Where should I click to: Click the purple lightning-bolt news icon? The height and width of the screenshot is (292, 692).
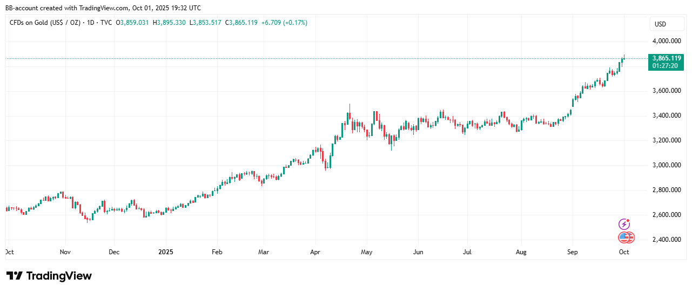click(x=624, y=224)
